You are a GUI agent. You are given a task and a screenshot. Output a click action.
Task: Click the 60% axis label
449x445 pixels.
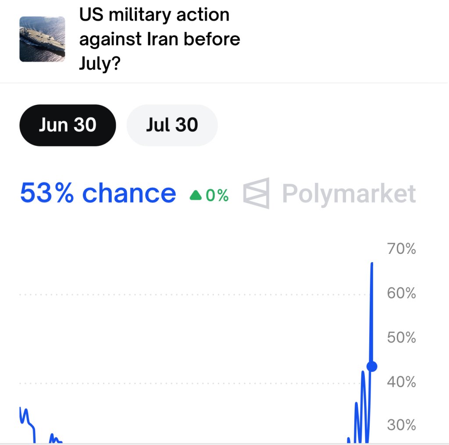coord(401,293)
